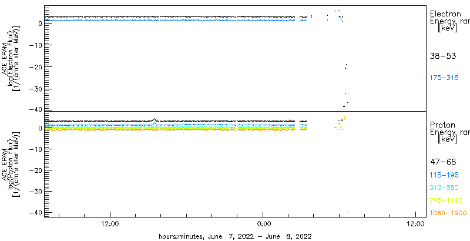The width and height of the screenshot is (470, 241).
Task: Click the 1060-1900 proton energy legend label
Action: pos(448,213)
